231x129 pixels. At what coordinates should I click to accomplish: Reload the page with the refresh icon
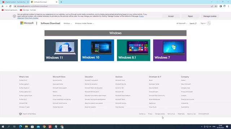tap(10, 6)
